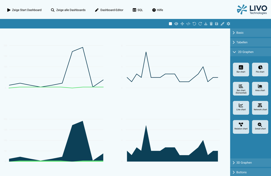Save dashboard with the floppy disk icon
Viewport: 271px width, 176px height.
(217, 24)
